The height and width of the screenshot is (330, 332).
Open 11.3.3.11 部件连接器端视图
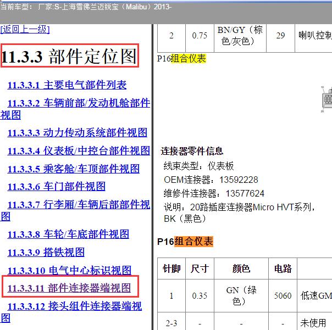click(69, 288)
